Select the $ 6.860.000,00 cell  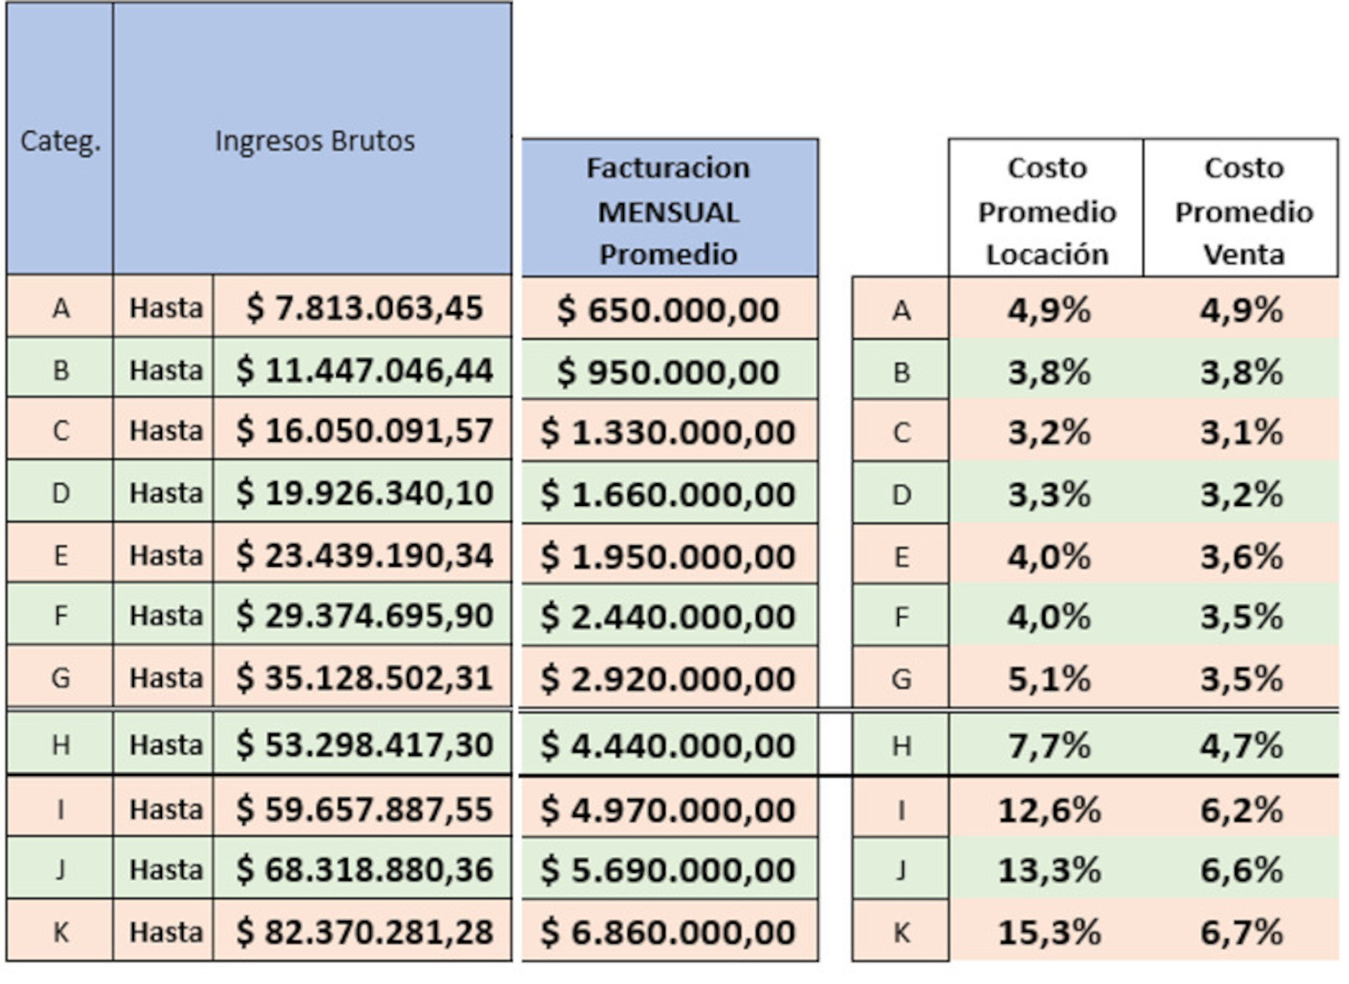669,932
